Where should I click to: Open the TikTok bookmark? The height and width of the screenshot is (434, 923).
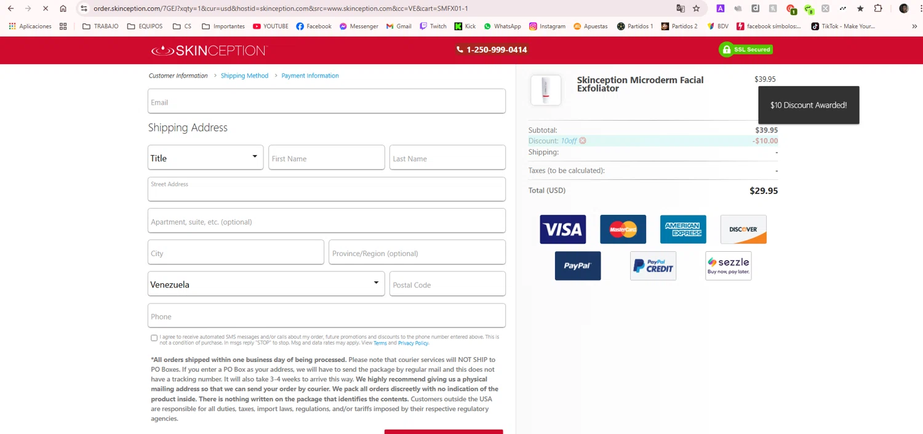[x=842, y=26]
